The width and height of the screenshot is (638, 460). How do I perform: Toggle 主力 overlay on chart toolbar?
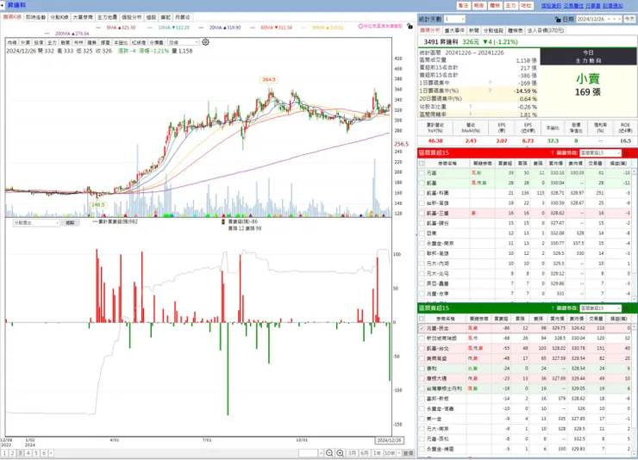(52, 42)
